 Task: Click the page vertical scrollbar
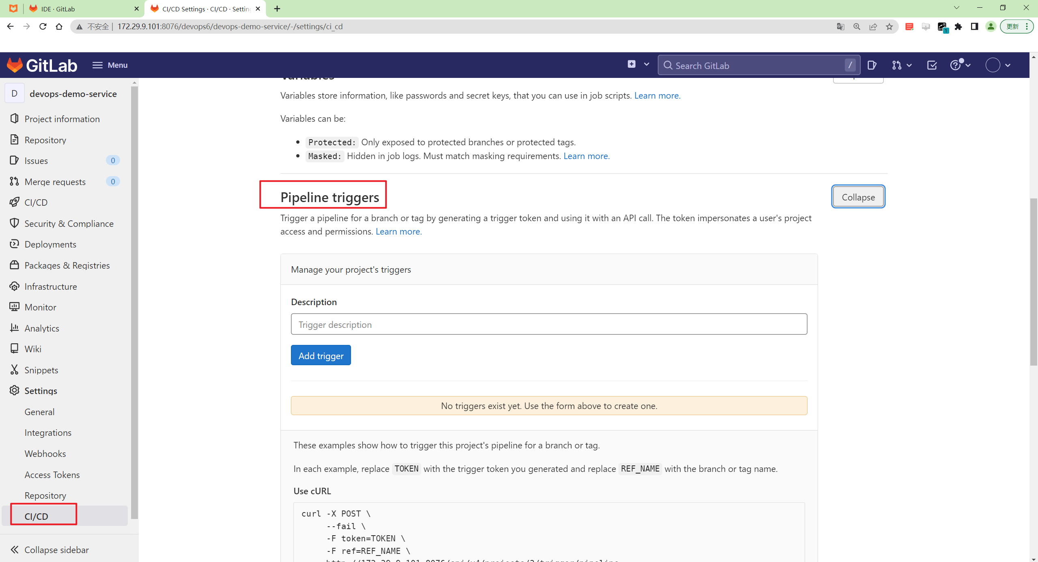click(1034, 282)
